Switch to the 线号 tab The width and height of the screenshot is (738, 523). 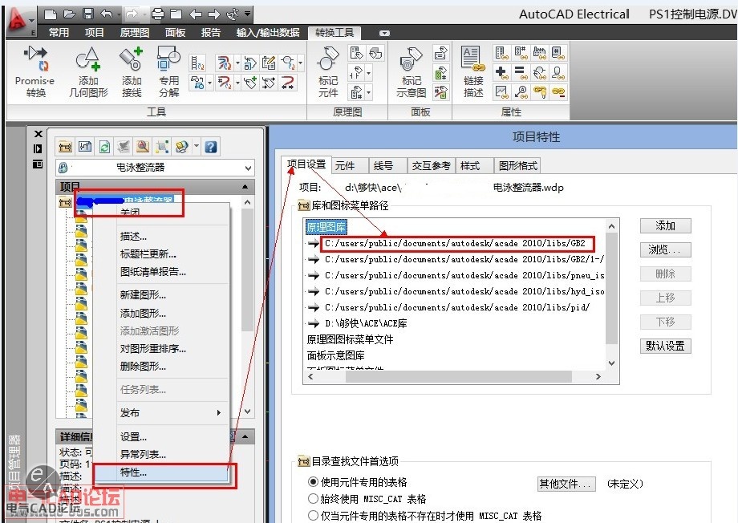[384, 165]
